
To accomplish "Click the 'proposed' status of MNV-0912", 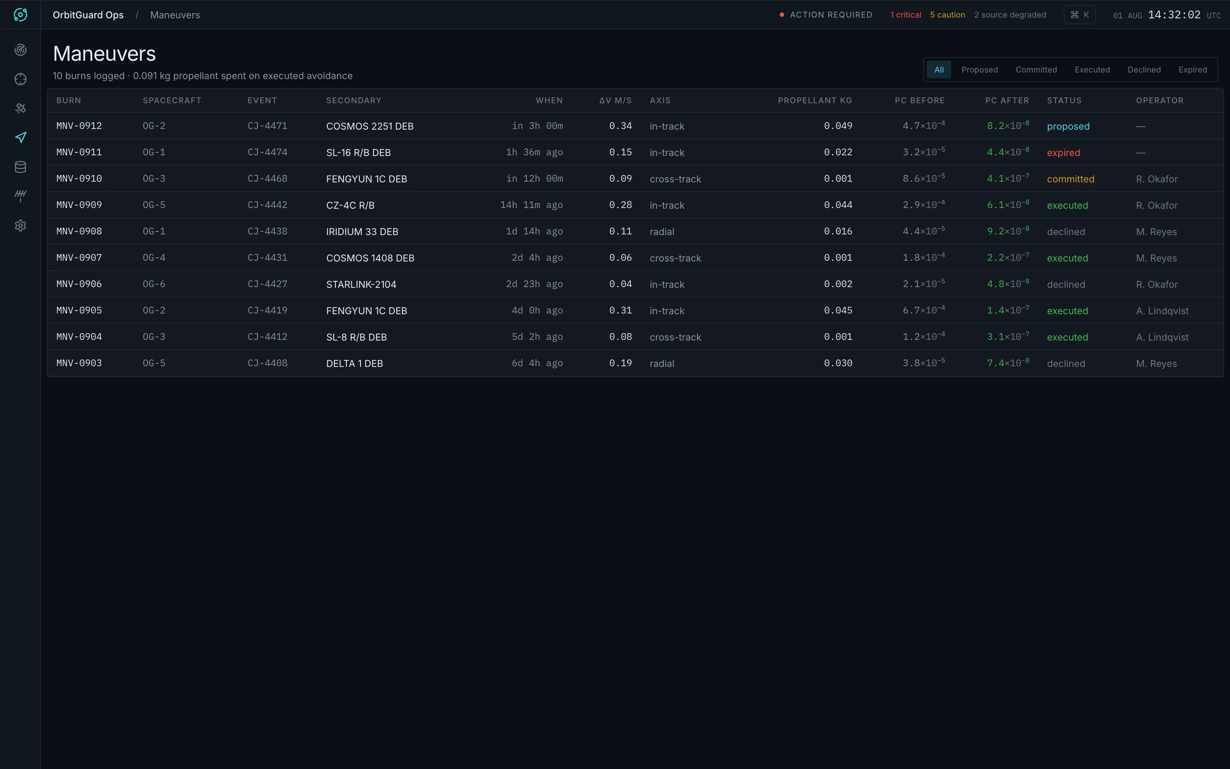I will pyautogui.click(x=1068, y=126).
